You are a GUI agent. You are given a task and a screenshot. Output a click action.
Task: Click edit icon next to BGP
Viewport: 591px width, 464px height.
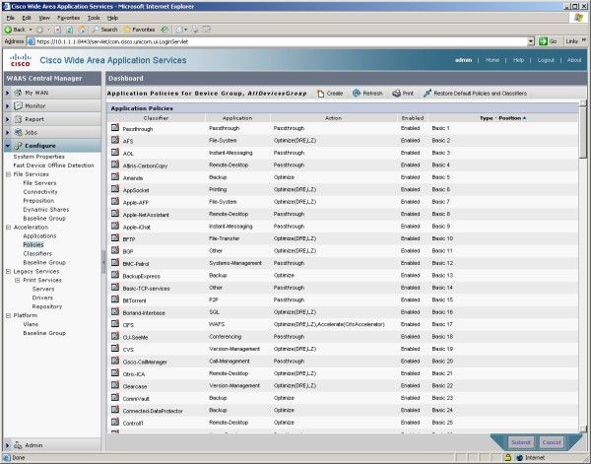115,250
